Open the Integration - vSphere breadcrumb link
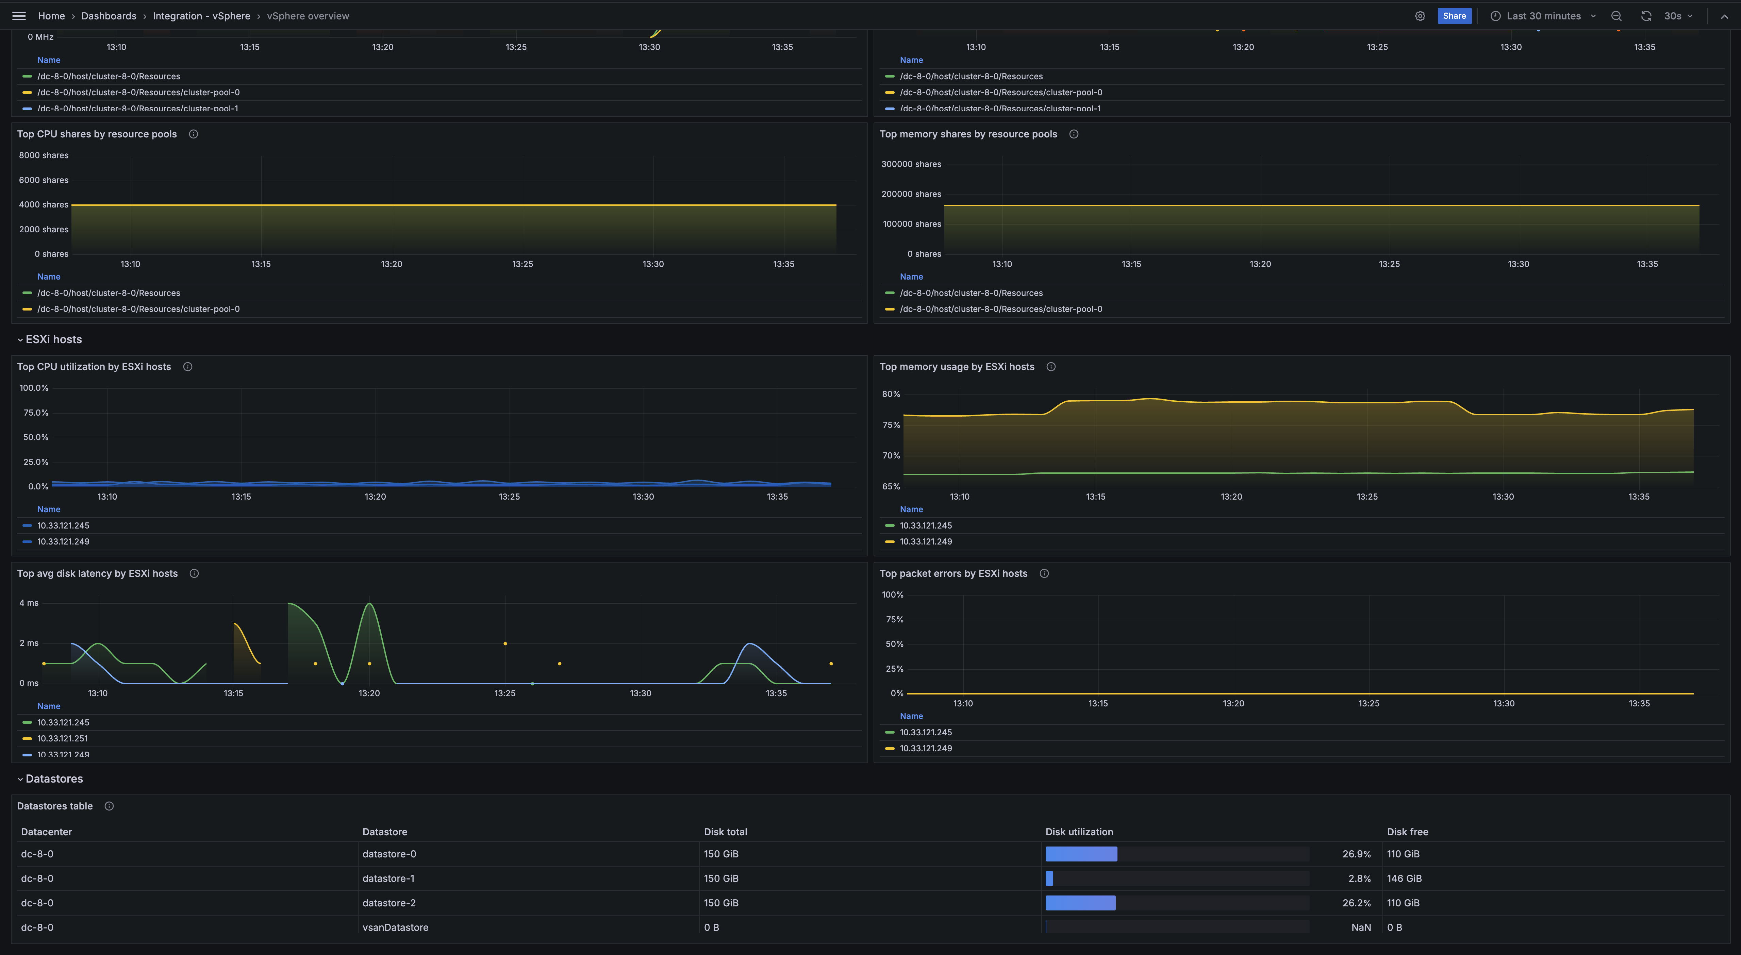1741x955 pixels. (201, 16)
